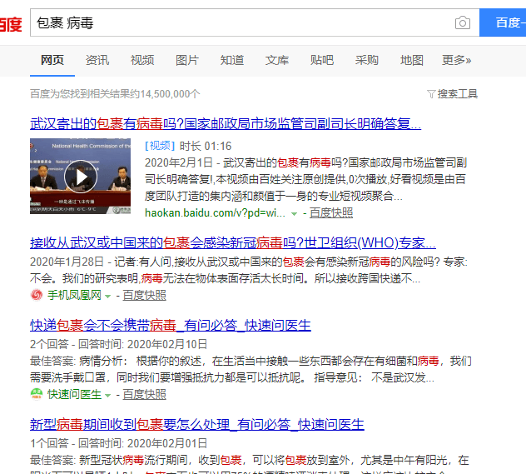Click the Baidu logo

pyautogui.click(x=11, y=24)
